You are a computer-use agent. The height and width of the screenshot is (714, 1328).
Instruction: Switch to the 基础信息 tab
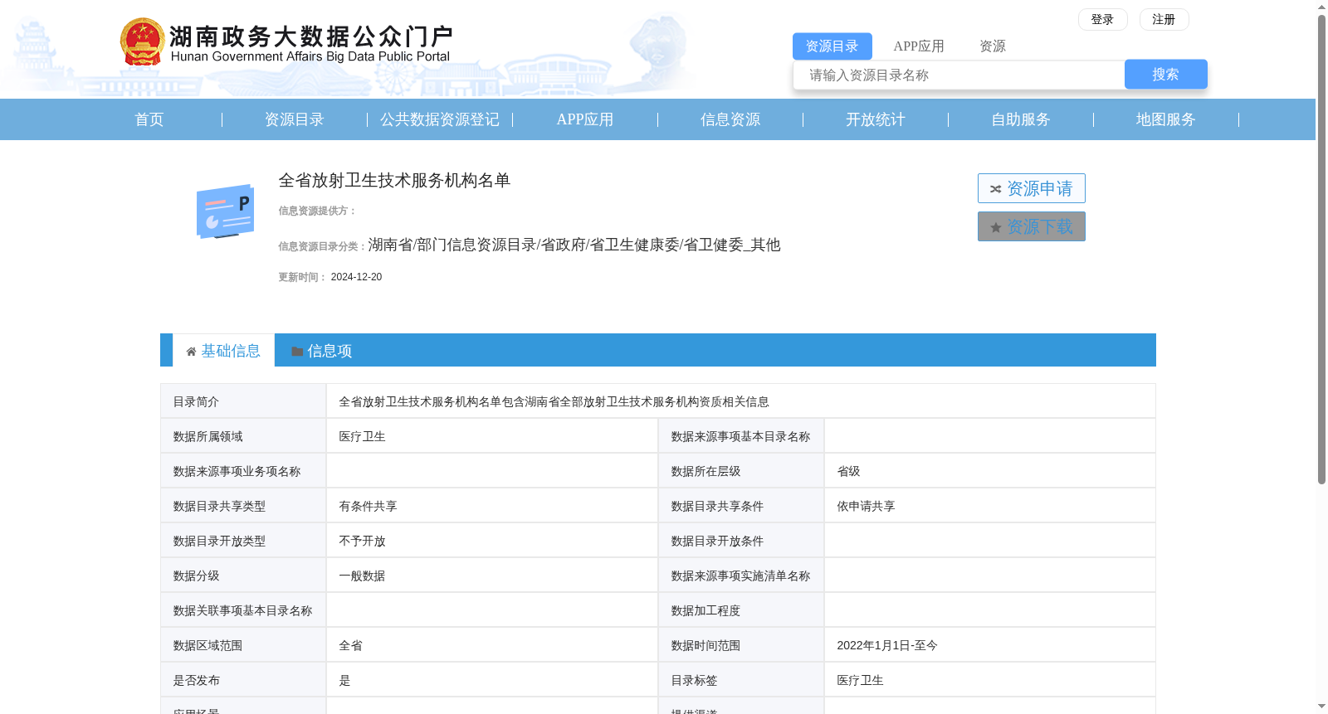[223, 351]
